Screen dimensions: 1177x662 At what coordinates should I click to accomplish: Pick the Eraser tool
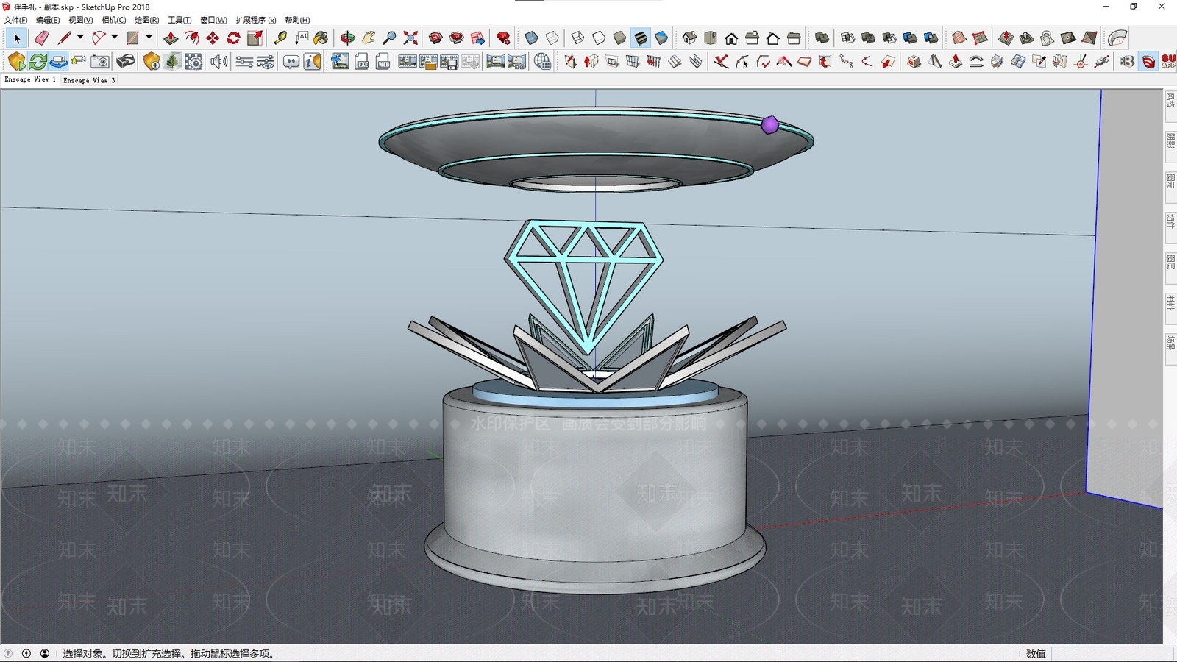click(x=42, y=38)
